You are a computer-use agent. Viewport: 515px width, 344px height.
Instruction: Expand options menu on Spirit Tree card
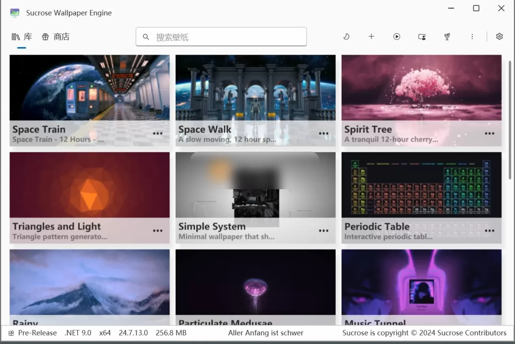pos(489,133)
